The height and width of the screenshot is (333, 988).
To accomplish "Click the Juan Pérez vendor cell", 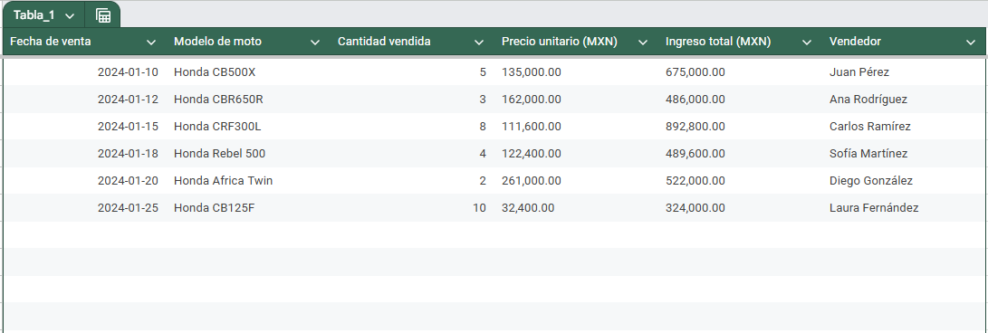I will click(x=906, y=71).
